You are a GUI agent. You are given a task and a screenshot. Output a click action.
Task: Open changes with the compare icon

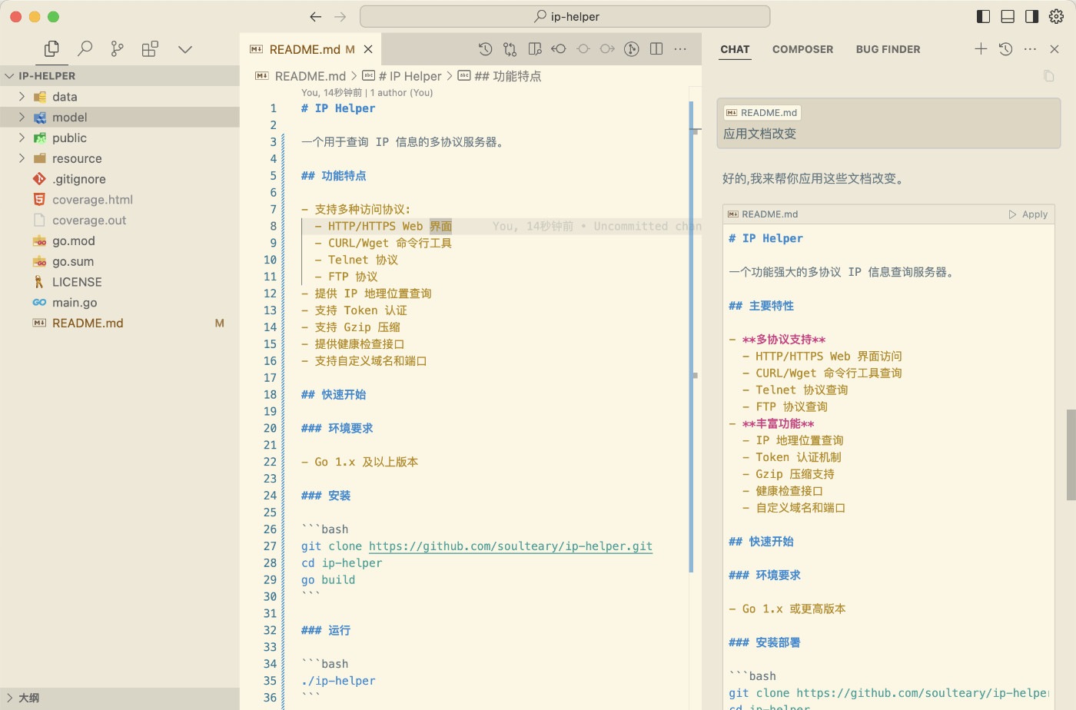click(x=510, y=49)
